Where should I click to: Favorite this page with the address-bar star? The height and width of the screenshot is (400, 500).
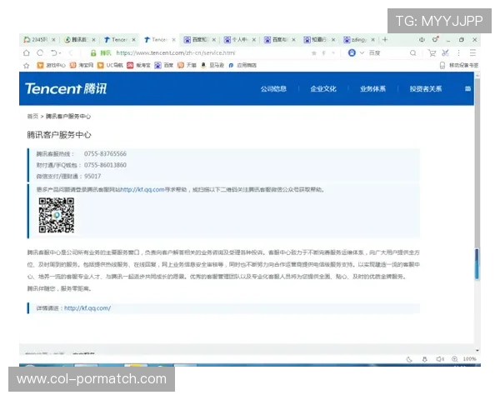314,53
